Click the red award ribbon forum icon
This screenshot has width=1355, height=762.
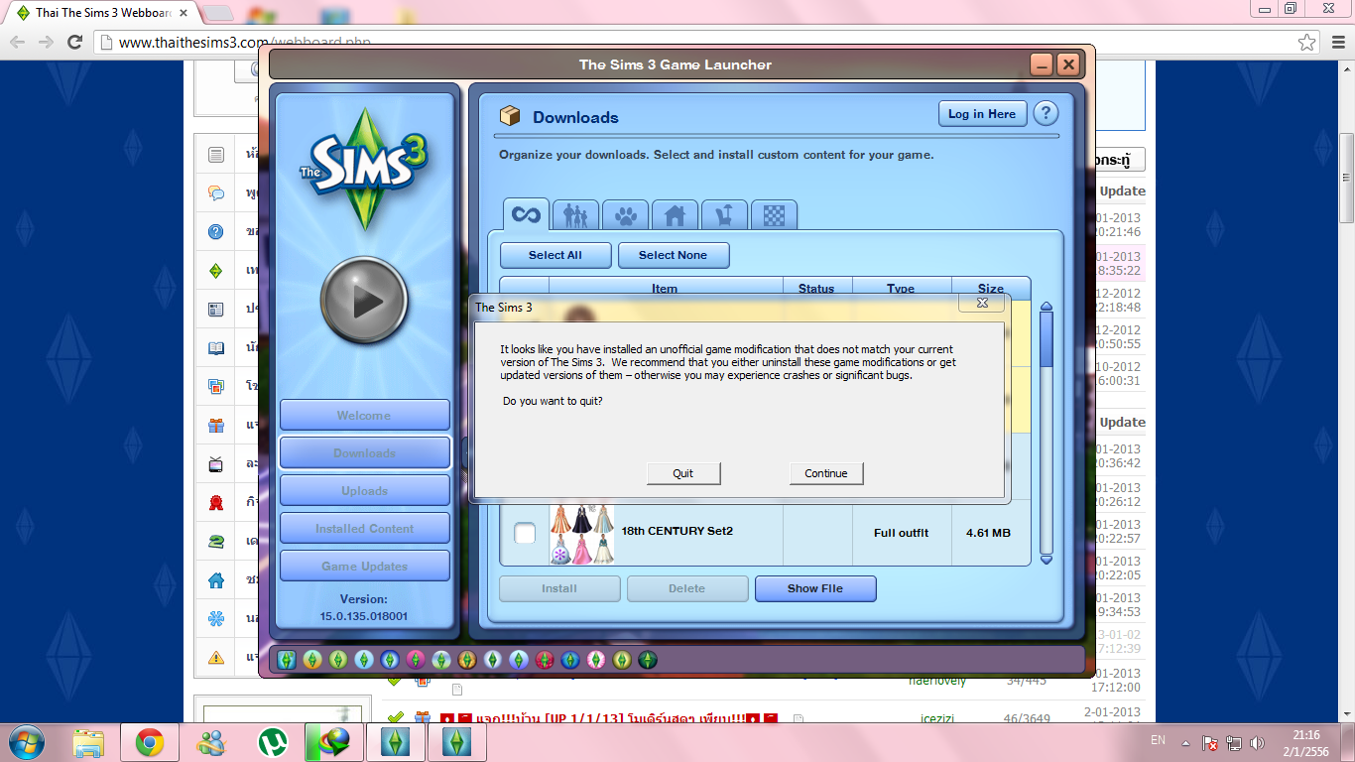[x=215, y=503]
